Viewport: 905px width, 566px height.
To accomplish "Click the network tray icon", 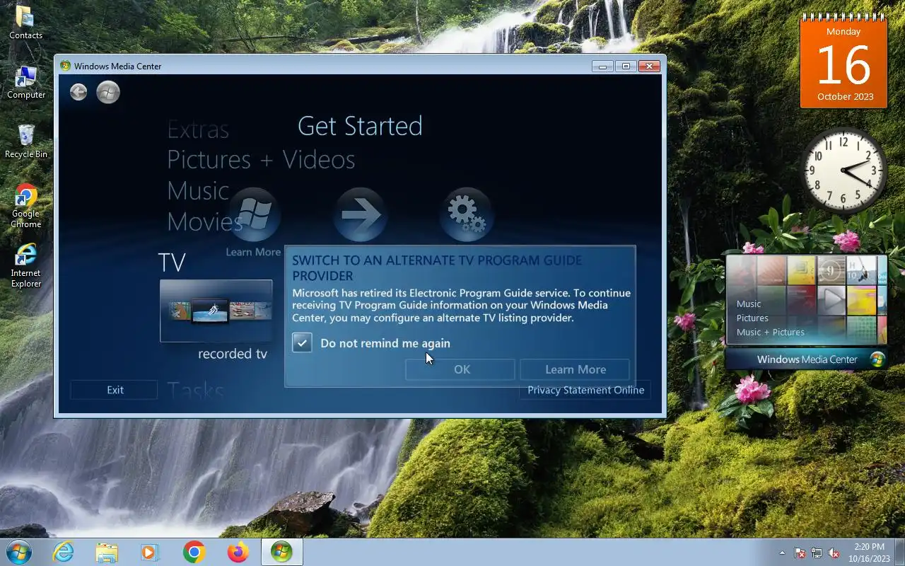I will [817, 553].
